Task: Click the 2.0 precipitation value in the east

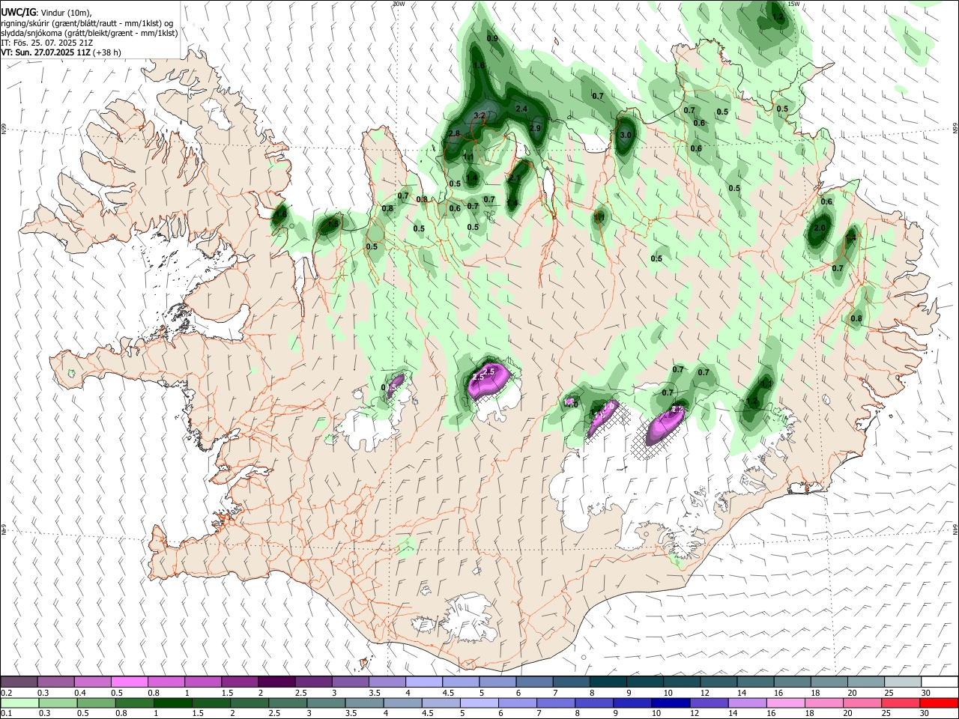Action: [820, 228]
